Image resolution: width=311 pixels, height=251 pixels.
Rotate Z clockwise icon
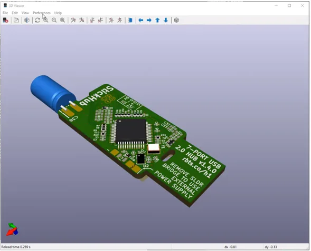111,20
